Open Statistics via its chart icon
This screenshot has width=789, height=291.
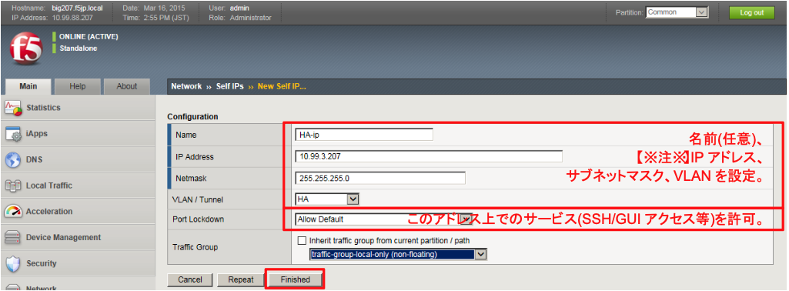click(14, 108)
